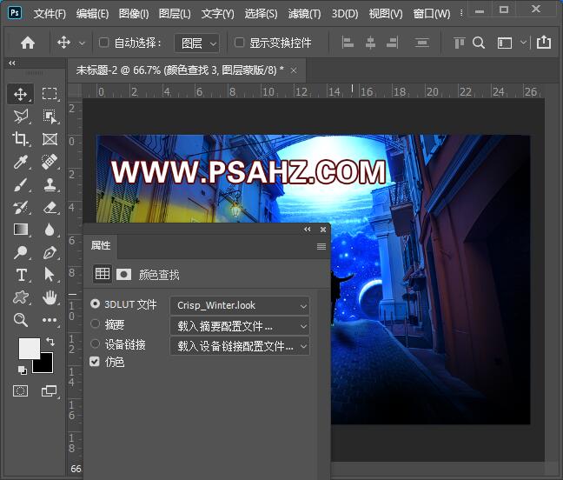Align horizontal centers icon
The height and width of the screenshot is (480, 563).
click(370, 43)
